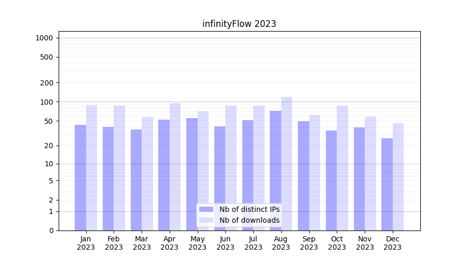This screenshot has width=467, height=259.
Task: Click the 'Nb of distinct IPs' legend swatch
Action: coord(206,209)
